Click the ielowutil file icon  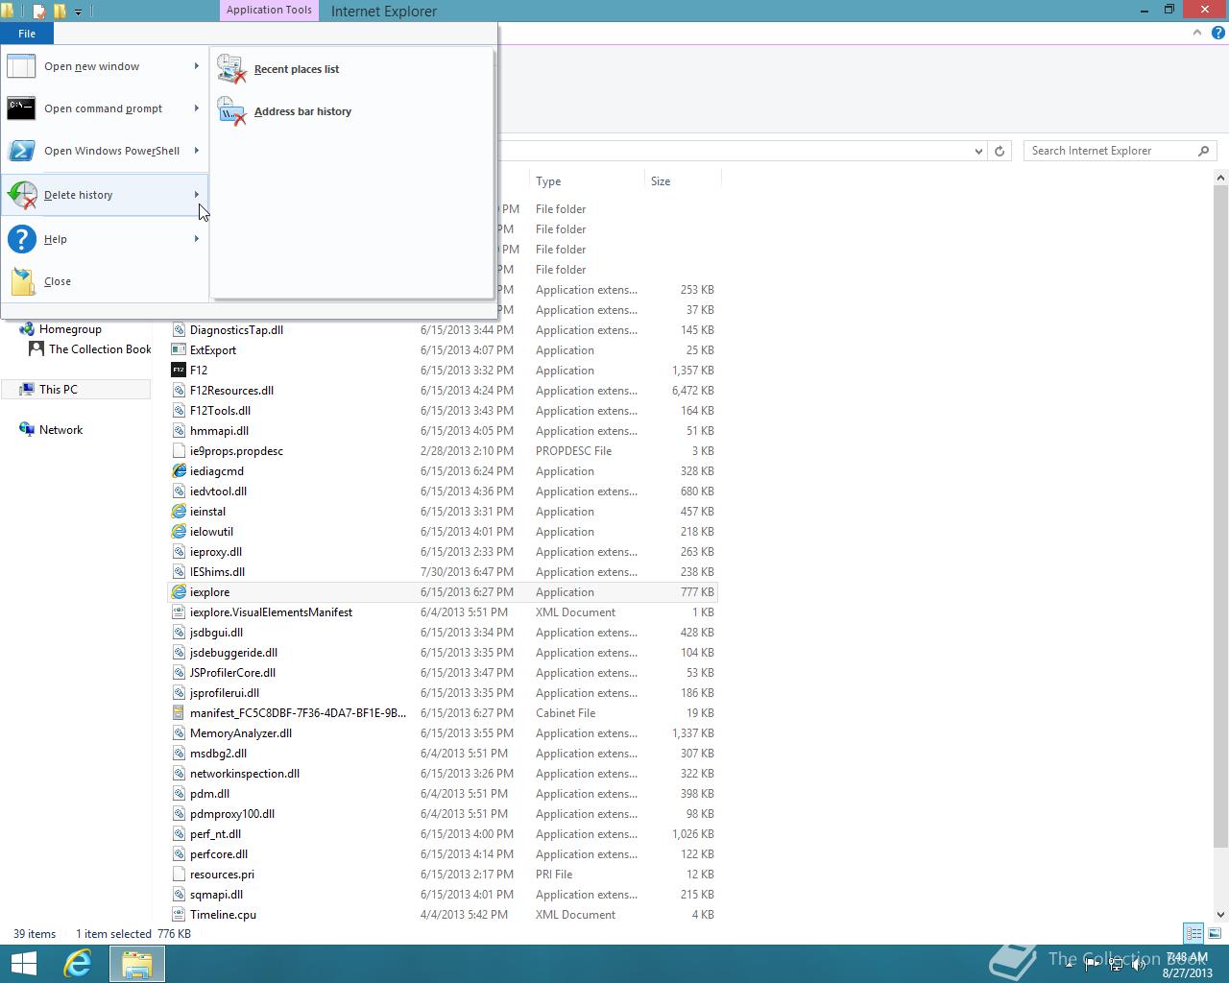pos(179,532)
